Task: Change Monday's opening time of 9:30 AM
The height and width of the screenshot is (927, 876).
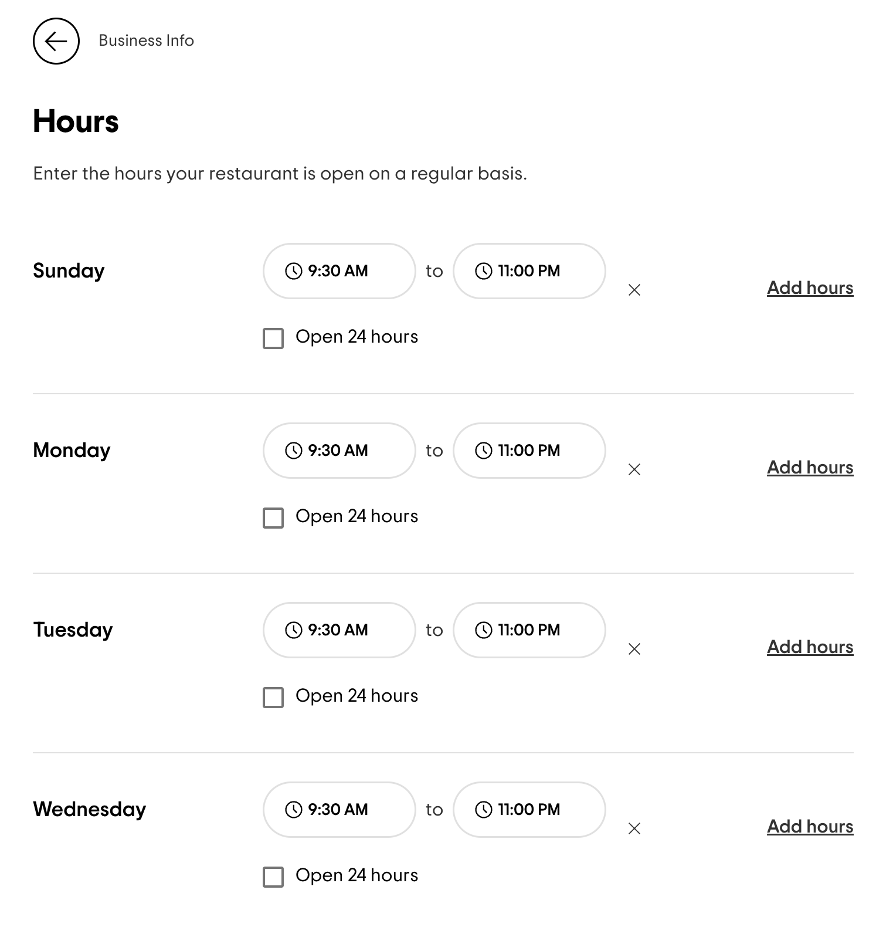Action: pyautogui.click(x=339, y=451)
